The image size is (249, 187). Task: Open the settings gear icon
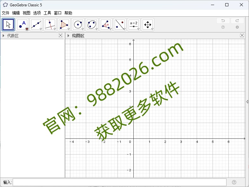click(x=237, y=27)
